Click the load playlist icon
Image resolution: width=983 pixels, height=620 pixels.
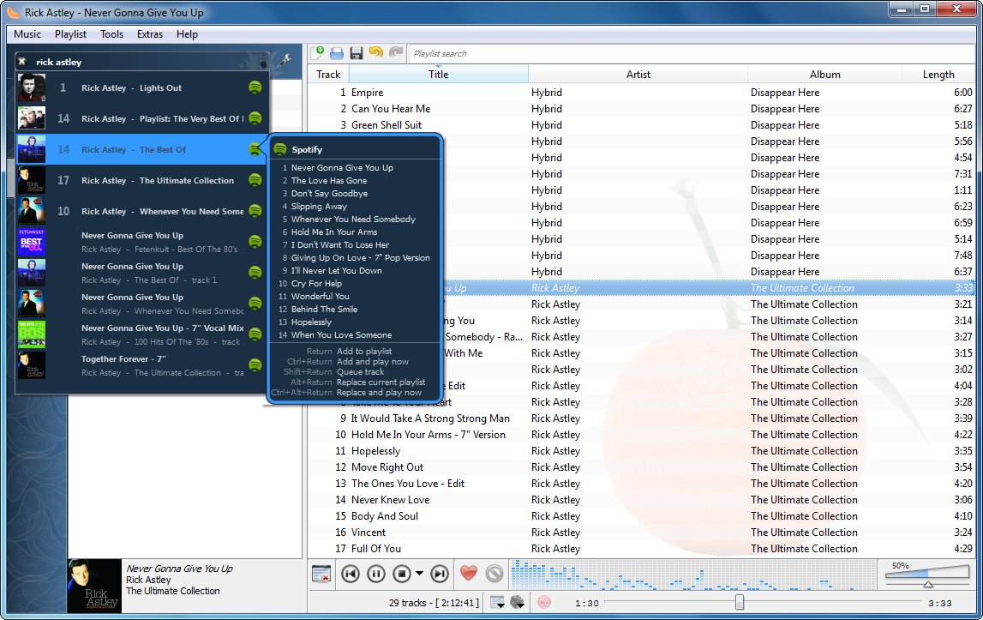coord(337,53)
